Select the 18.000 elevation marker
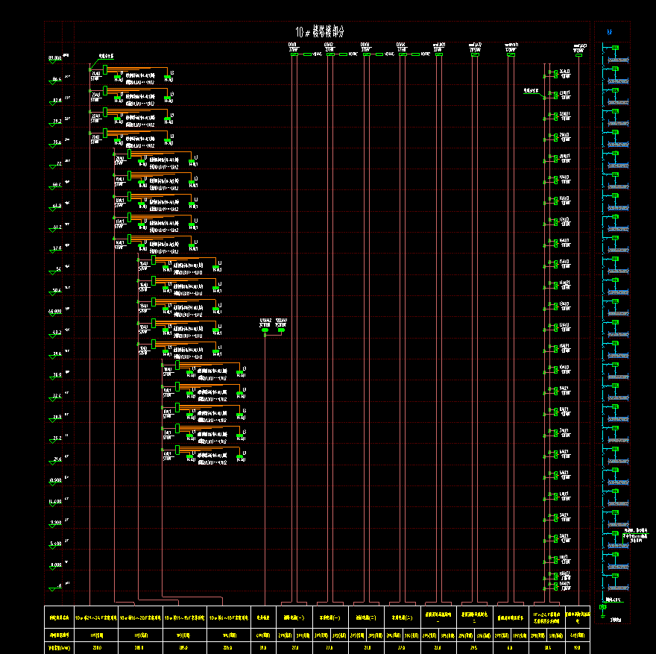 [54, 481]
